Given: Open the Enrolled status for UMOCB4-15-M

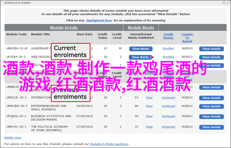Looking at the screenshot, I should click(x=168, y=48).
